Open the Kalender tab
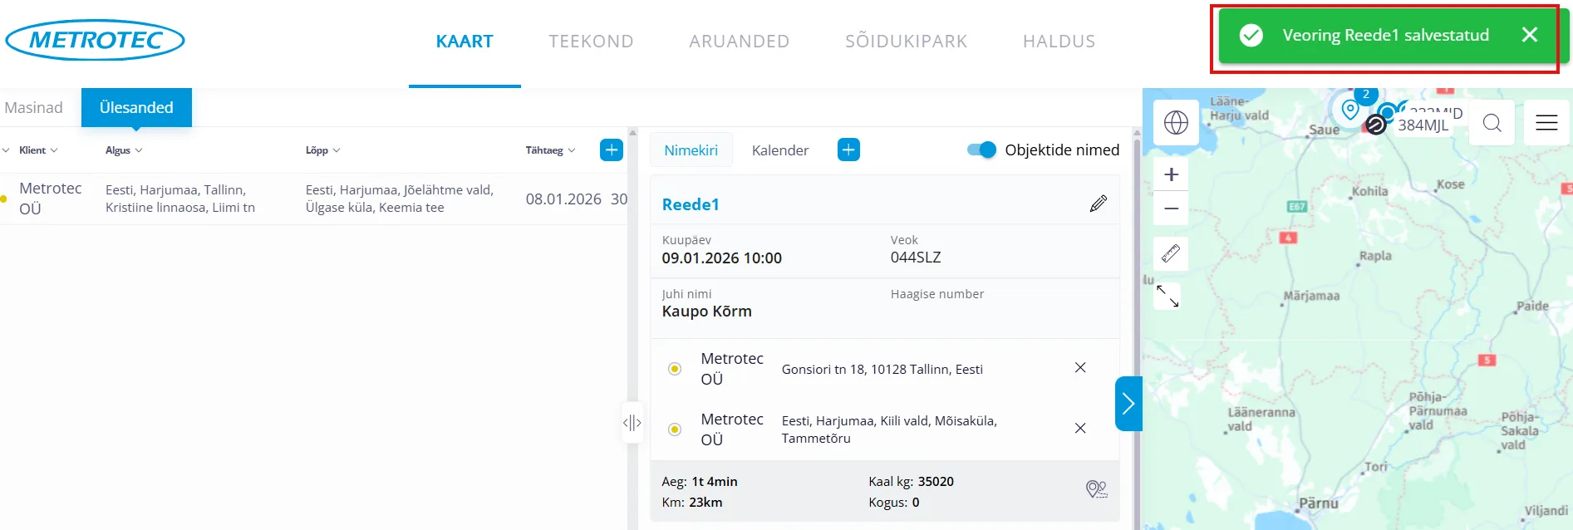1573x530 pixels. (x=779, y=150)
